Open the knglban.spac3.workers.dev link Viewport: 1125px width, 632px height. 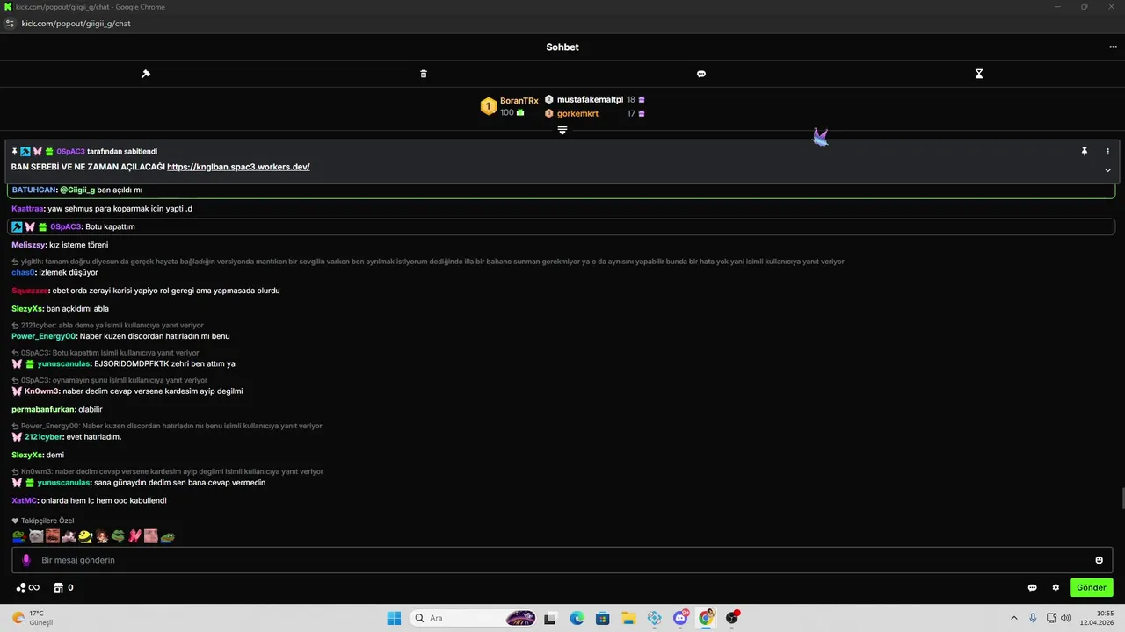tap(238, 167)
